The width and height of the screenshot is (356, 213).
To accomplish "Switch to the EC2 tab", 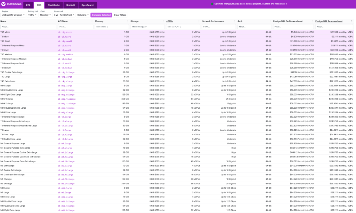I will point(28,5).
